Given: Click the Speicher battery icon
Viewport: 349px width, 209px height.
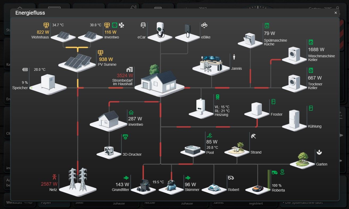Looking at the screenshot, I should click(x=25, y=69).
